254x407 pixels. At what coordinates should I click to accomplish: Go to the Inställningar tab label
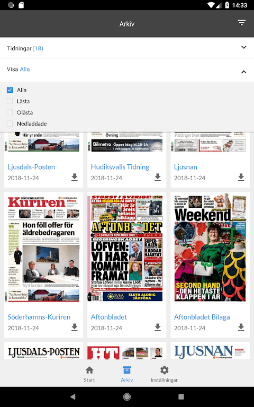tap(165, 380)
